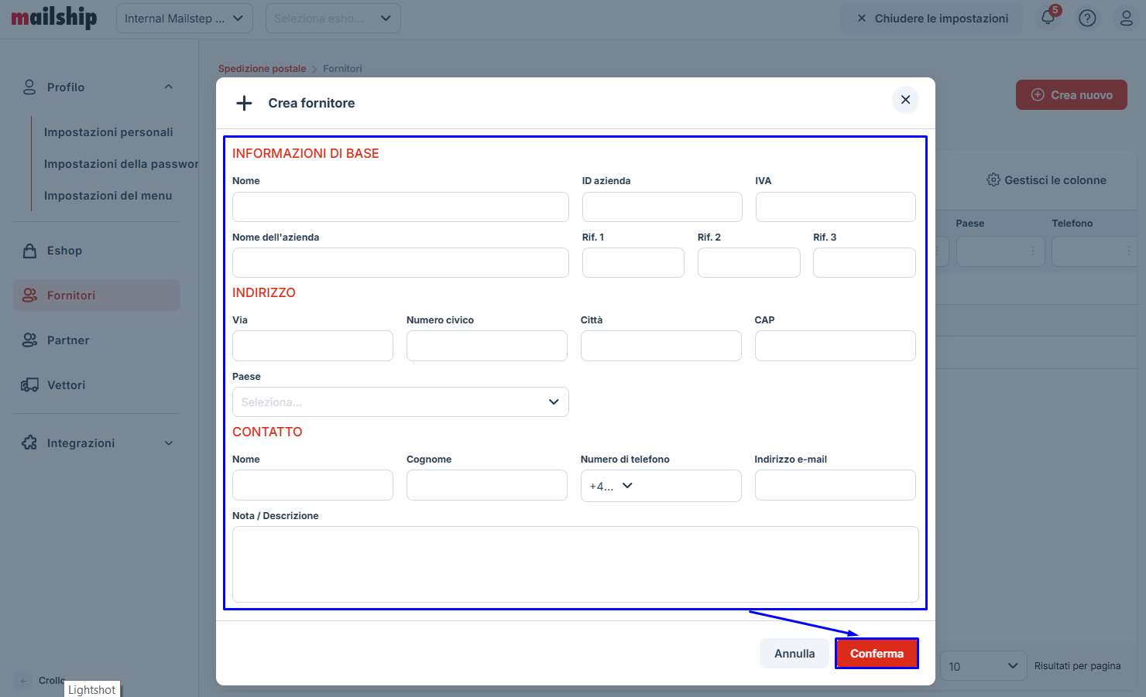Open the user account icon
Viewport: 1146px width, 697px height.
pyautogui.click(x=1126, y=18)
